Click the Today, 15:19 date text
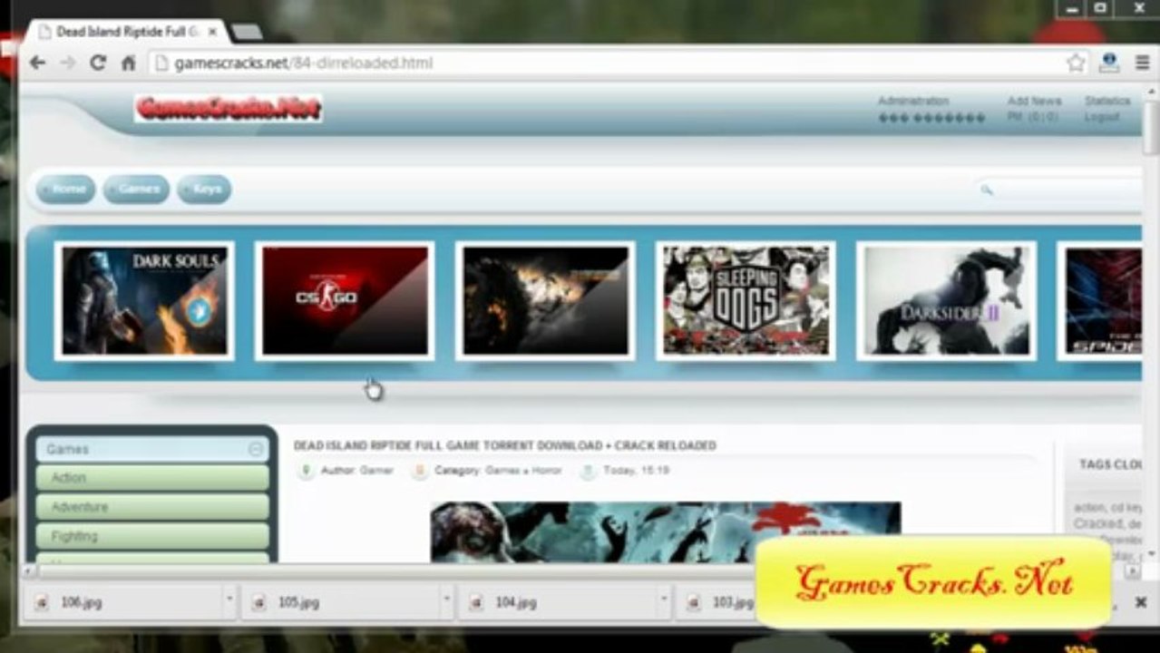Image resolution: width=1160 pixels, height=653 pixels. point(636,471)
